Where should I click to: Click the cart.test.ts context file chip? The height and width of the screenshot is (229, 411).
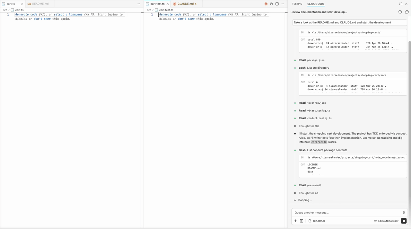point(317,221)
